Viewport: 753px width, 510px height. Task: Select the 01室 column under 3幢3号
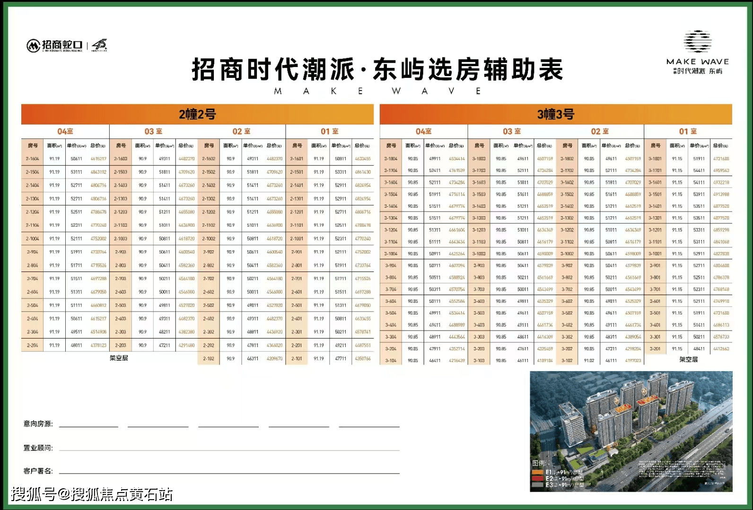(x=688, y=131)
